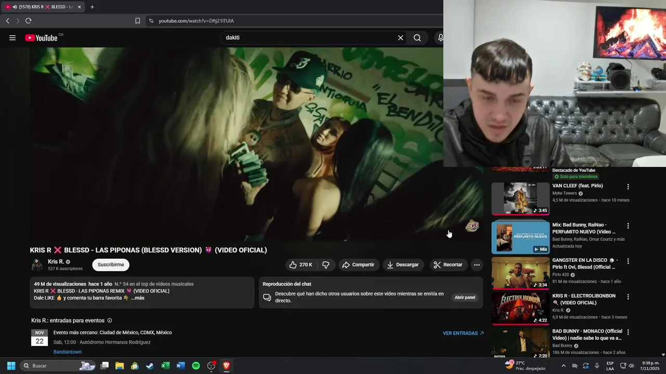Open more actions menu beside Recortar

[477, 264]
